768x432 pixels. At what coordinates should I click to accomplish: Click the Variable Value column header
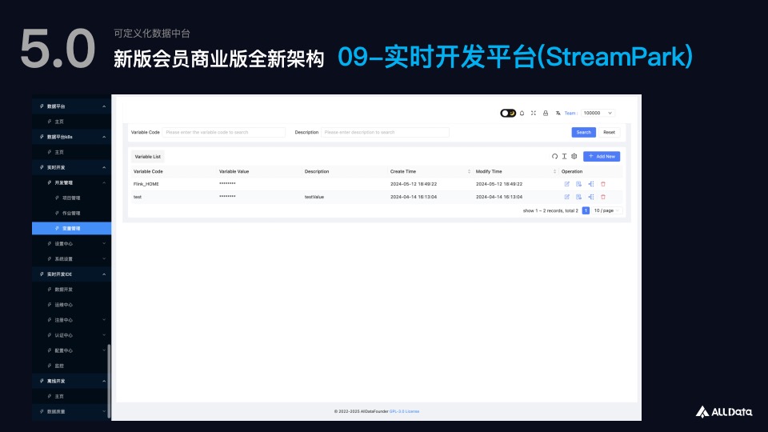(234, 171)
